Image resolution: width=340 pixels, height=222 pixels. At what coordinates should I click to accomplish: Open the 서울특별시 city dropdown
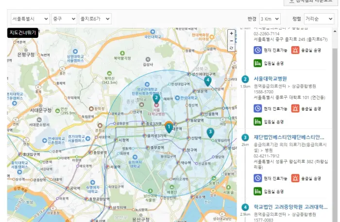(x=30, y=19)
